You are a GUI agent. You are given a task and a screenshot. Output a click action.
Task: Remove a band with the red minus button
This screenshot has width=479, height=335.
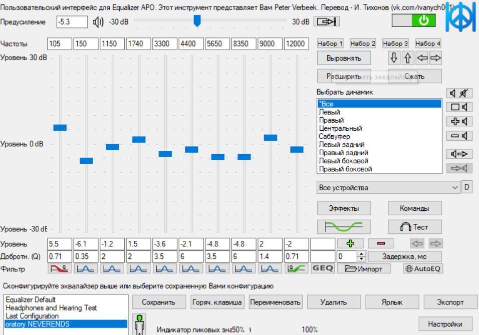pos(381,243)
